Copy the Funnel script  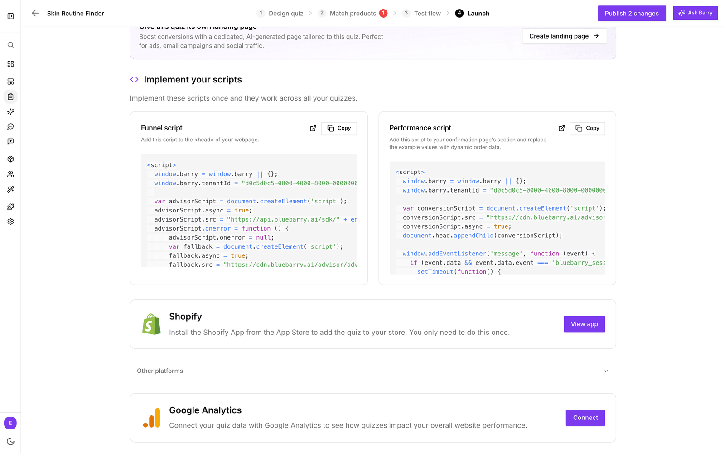339,129
